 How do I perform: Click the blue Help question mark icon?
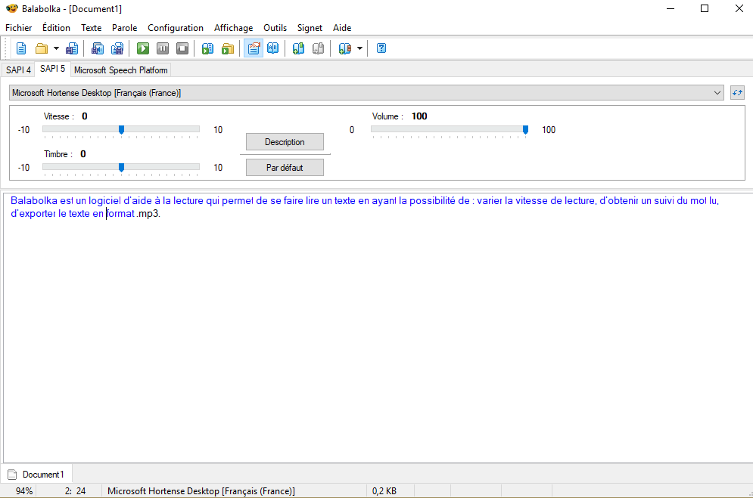coord(381,48)
